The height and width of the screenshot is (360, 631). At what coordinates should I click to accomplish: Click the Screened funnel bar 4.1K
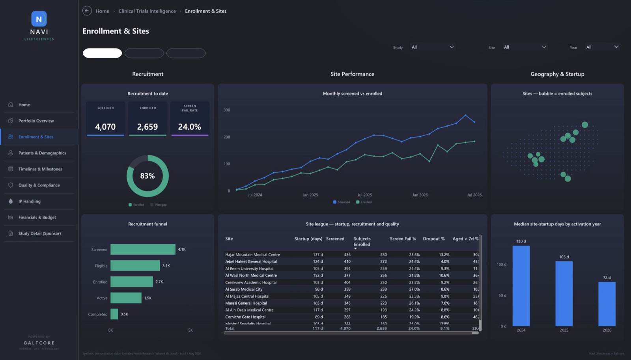pos(143,249)
